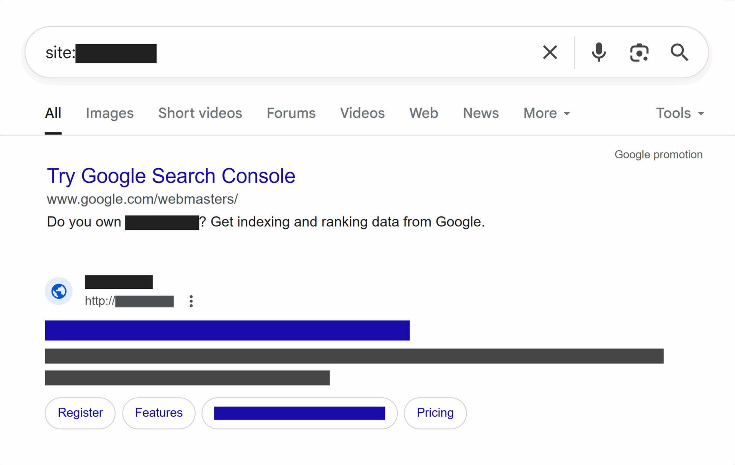Click the Google promotion label
735x465 pixels.
(658, 154)
